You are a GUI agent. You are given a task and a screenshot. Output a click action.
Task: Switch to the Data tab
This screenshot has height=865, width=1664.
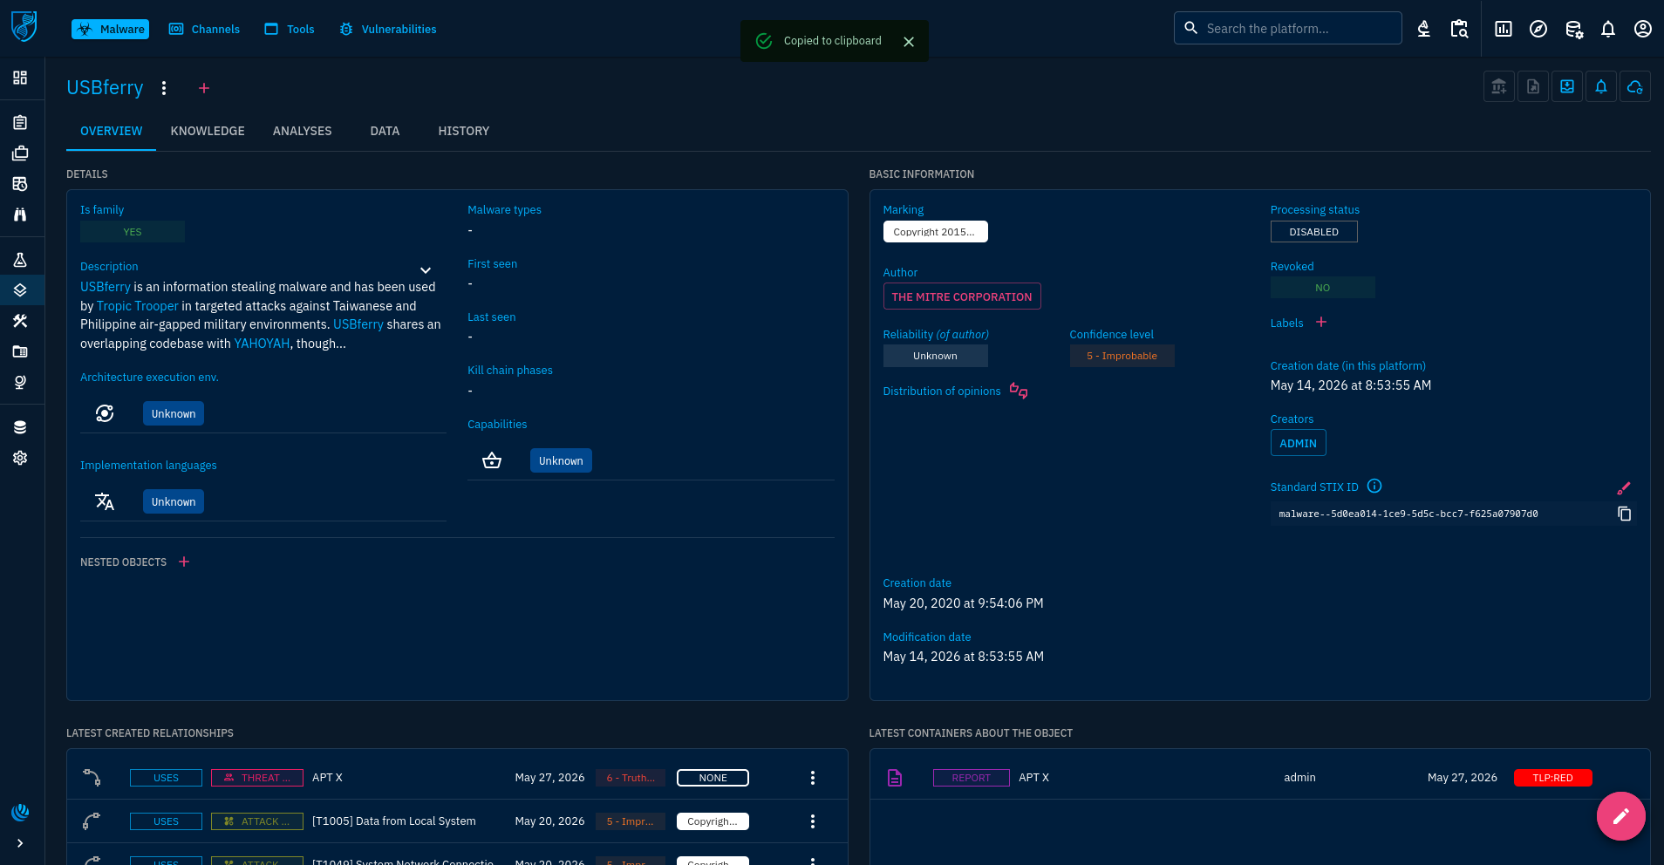click(x=385, y=131)
